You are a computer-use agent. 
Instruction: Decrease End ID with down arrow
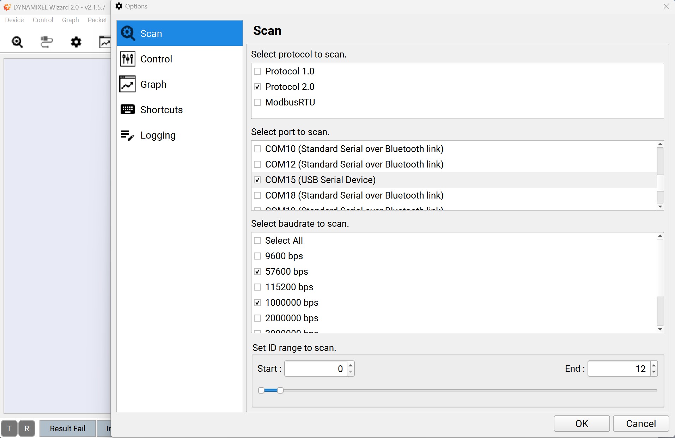(x=654, y=372)
